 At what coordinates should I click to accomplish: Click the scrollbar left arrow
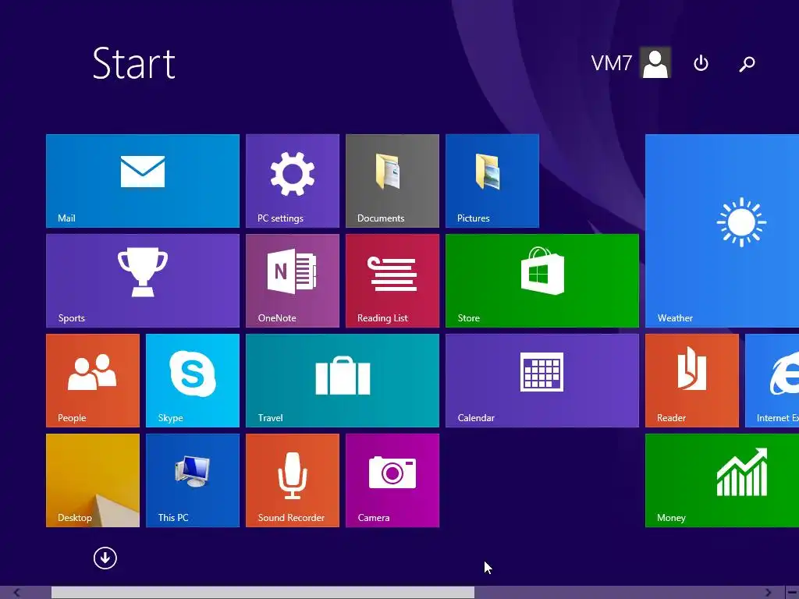[x=17, y=593]
